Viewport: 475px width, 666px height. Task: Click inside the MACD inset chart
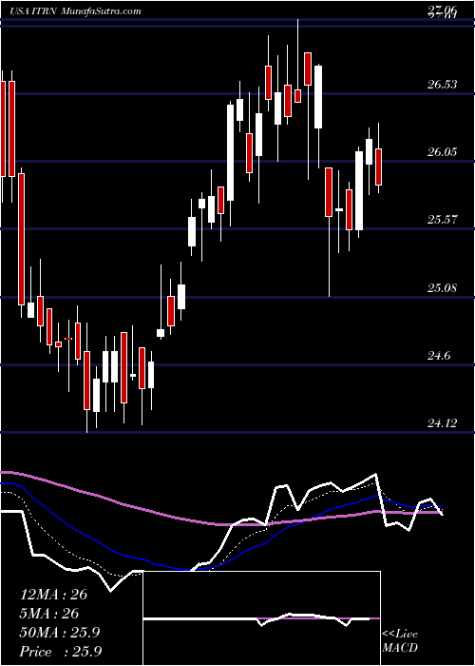pyautogui.click(x=261, y=618)
